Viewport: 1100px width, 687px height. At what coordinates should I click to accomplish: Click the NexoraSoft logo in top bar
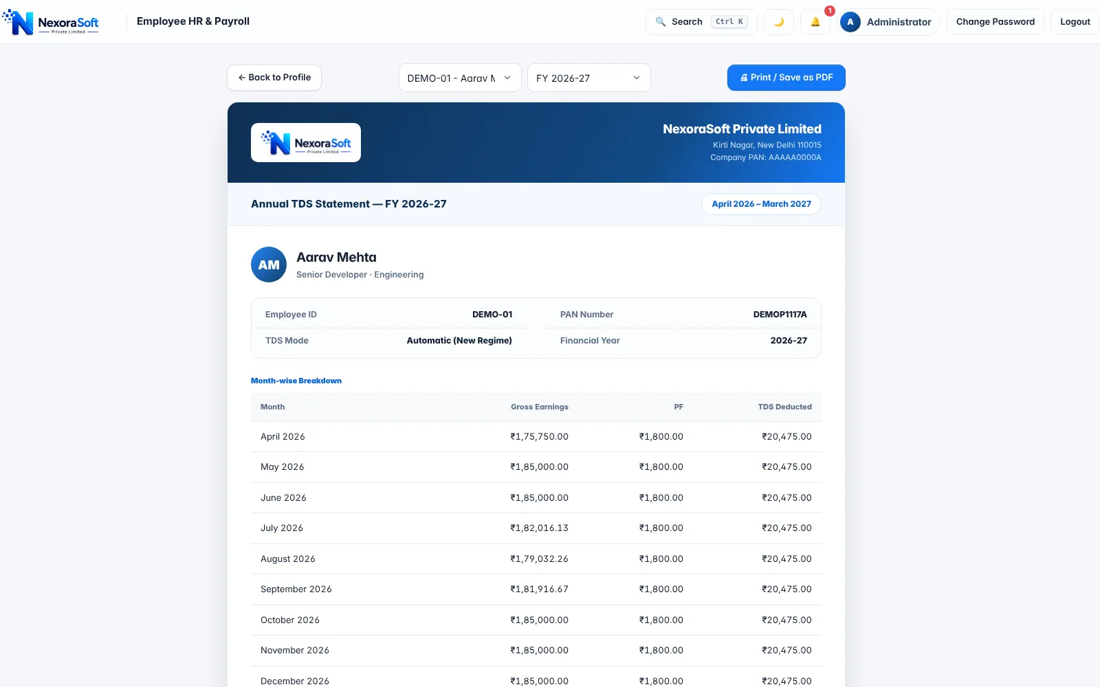pos(51,22)
